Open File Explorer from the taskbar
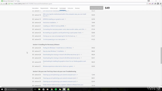 pos(39,89)
